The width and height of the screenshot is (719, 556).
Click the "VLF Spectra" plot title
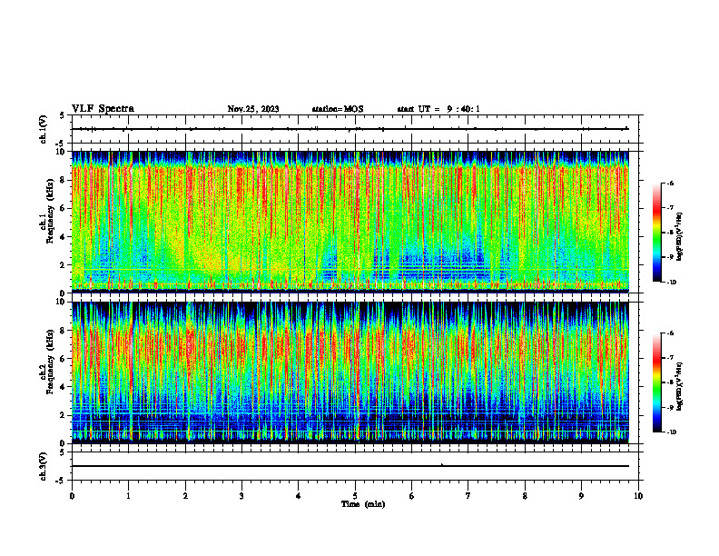(103, 109)
